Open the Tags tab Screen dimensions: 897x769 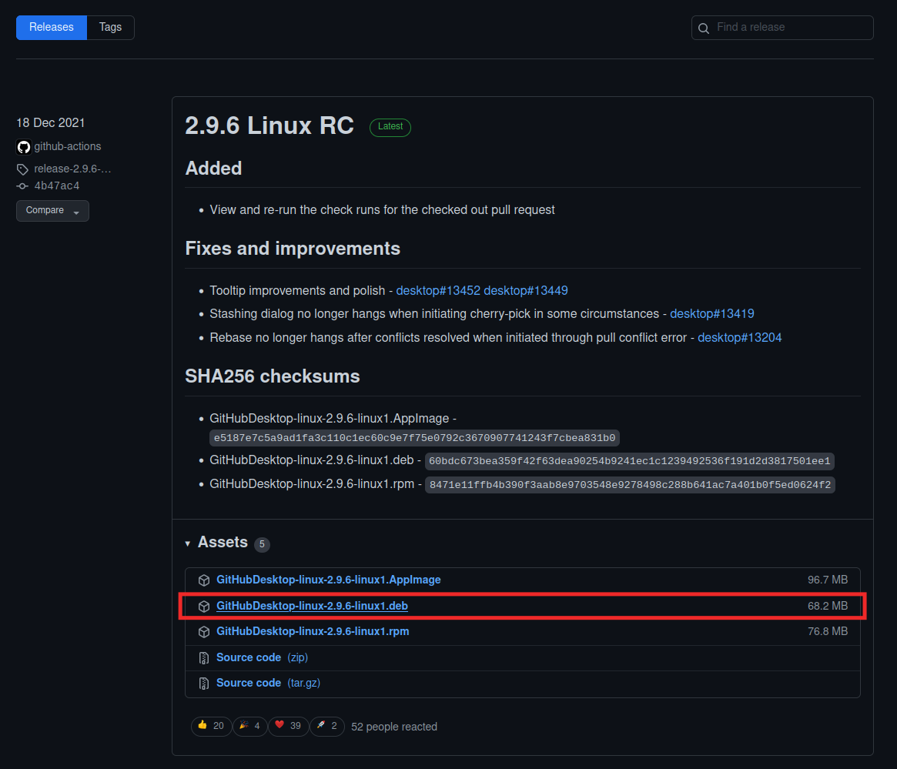(x=110, y=28)
